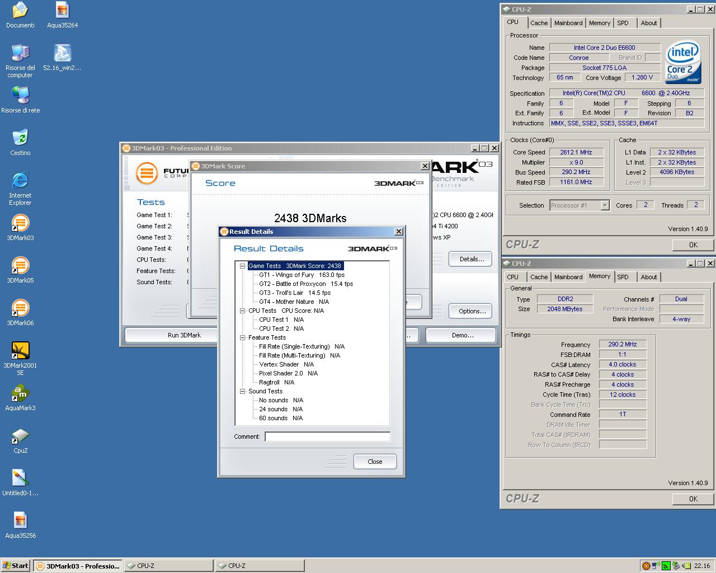Select GT3 - Troll's Lair result
Screen dimensions: 716x573
[x=295, y=293]
